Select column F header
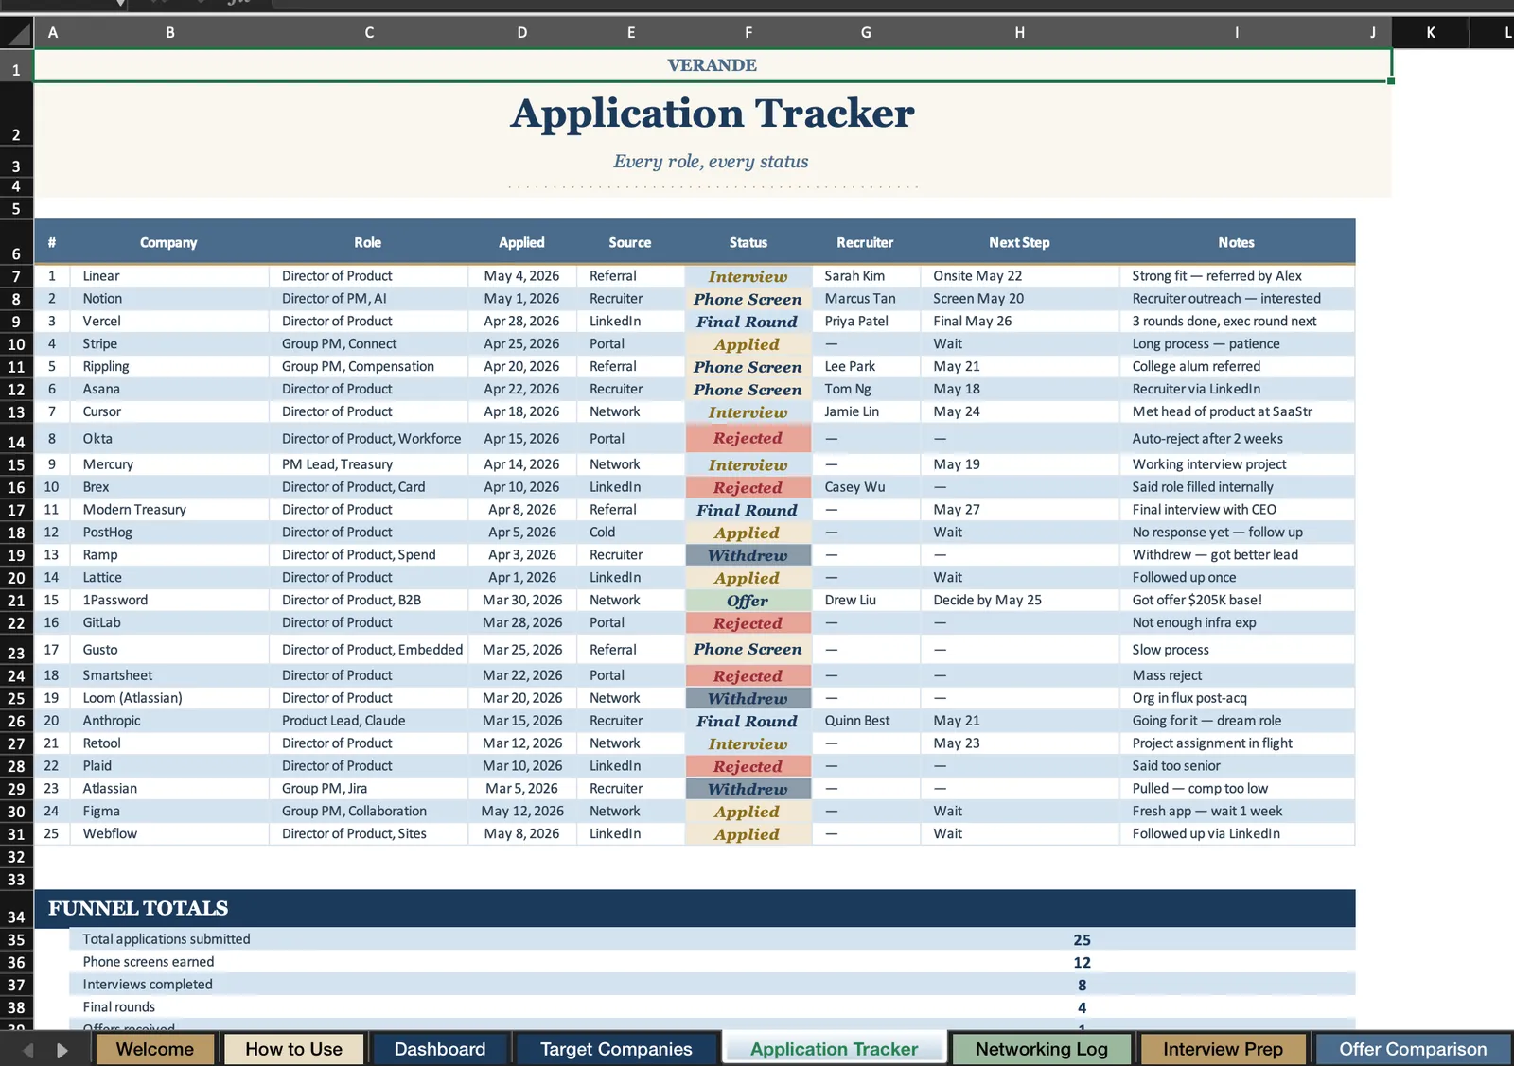Screen dimensions: 1514x1066 [748, 33]
